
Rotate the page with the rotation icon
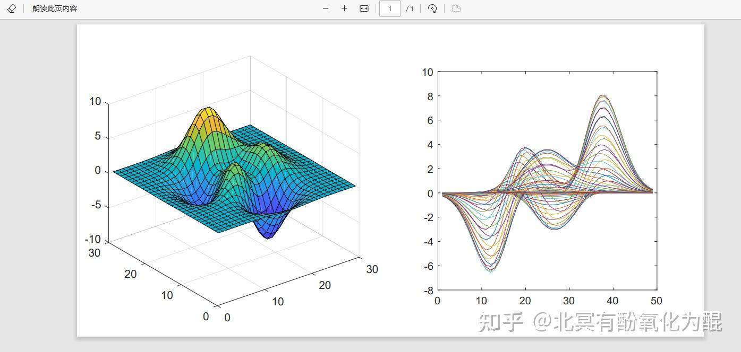[432, 8]
